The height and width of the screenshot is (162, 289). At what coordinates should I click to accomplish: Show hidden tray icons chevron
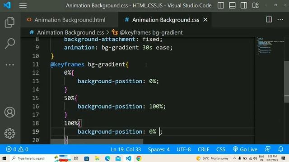pos(234,158)
